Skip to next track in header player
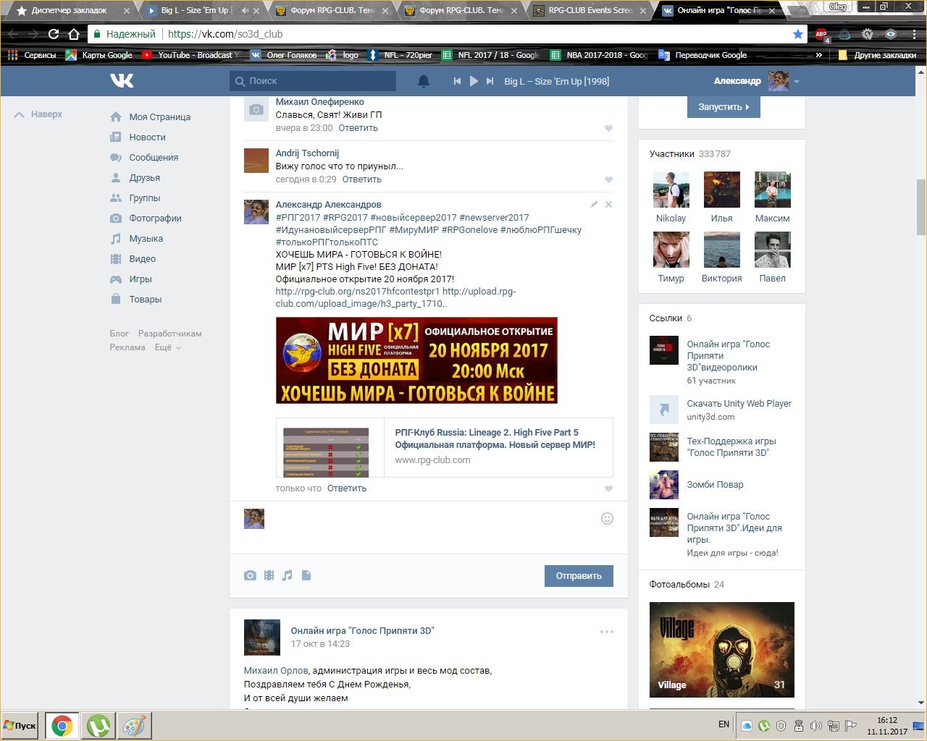Image resolution: width=927 pixels, height=741 pixels. [490, 81]
